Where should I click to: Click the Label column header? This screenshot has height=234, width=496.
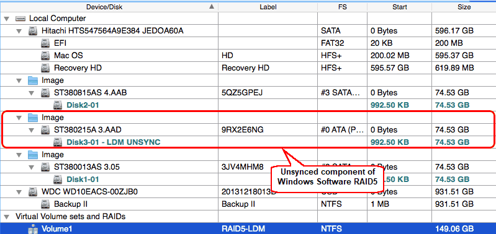[268, 7]
